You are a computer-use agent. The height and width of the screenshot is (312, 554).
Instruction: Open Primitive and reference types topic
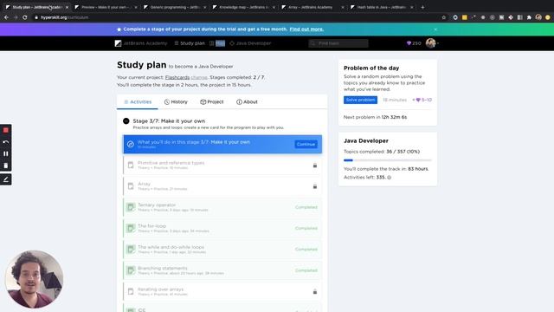click(222, 166)
